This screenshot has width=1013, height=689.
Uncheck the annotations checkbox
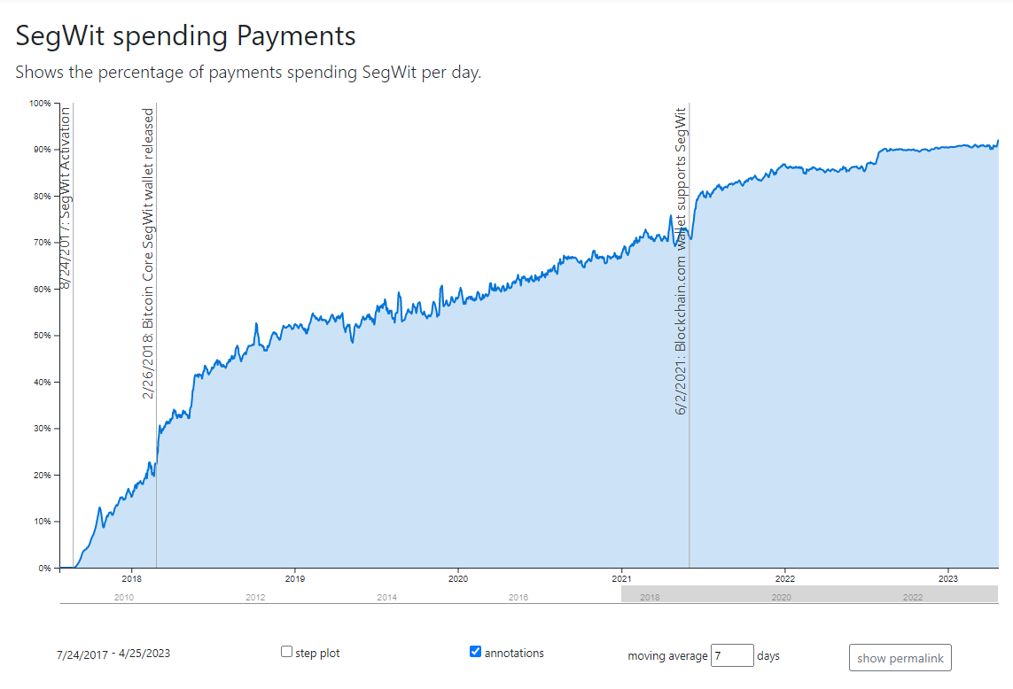coord(475,652)
